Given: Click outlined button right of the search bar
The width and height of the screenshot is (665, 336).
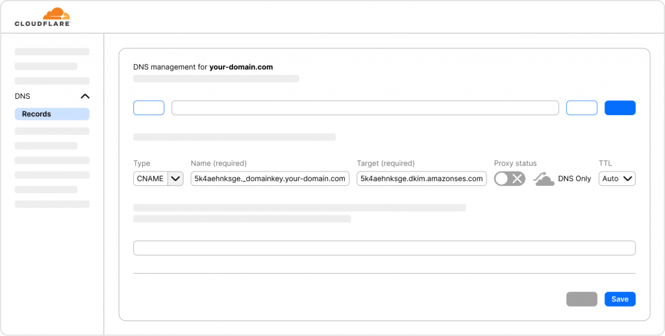Looking at the screenshot, I should pos(581,108).
